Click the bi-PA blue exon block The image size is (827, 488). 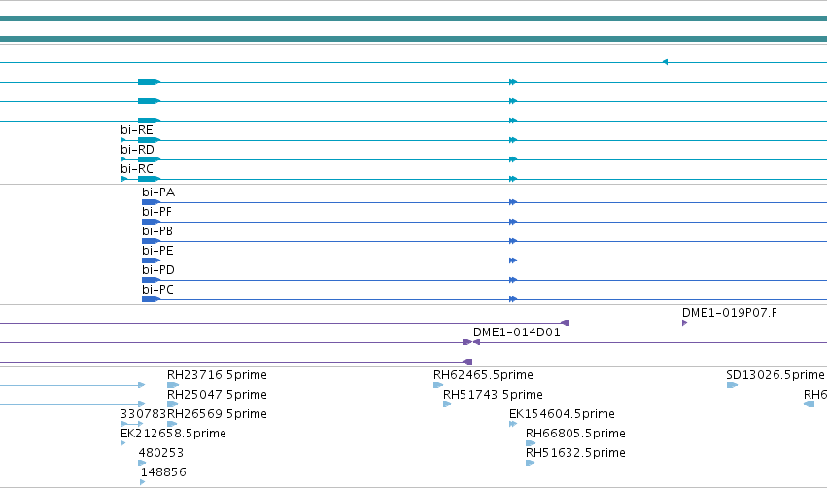point(151,202)
